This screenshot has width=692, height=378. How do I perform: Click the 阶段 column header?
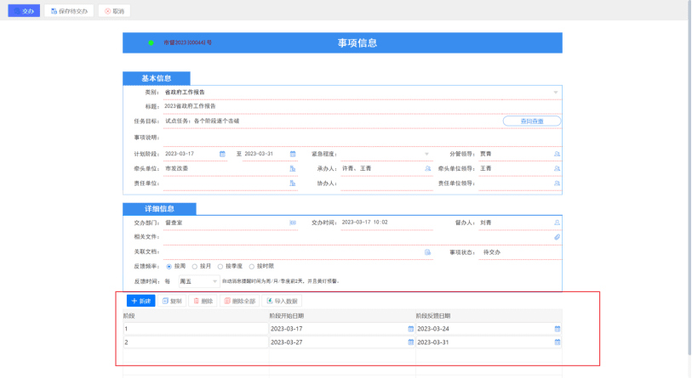click(x=129, y=316)
